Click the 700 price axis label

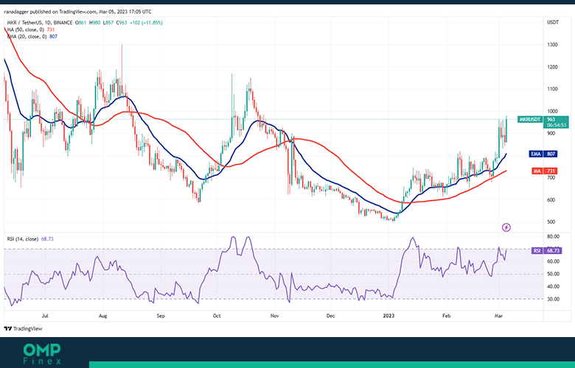click(551, 177)
